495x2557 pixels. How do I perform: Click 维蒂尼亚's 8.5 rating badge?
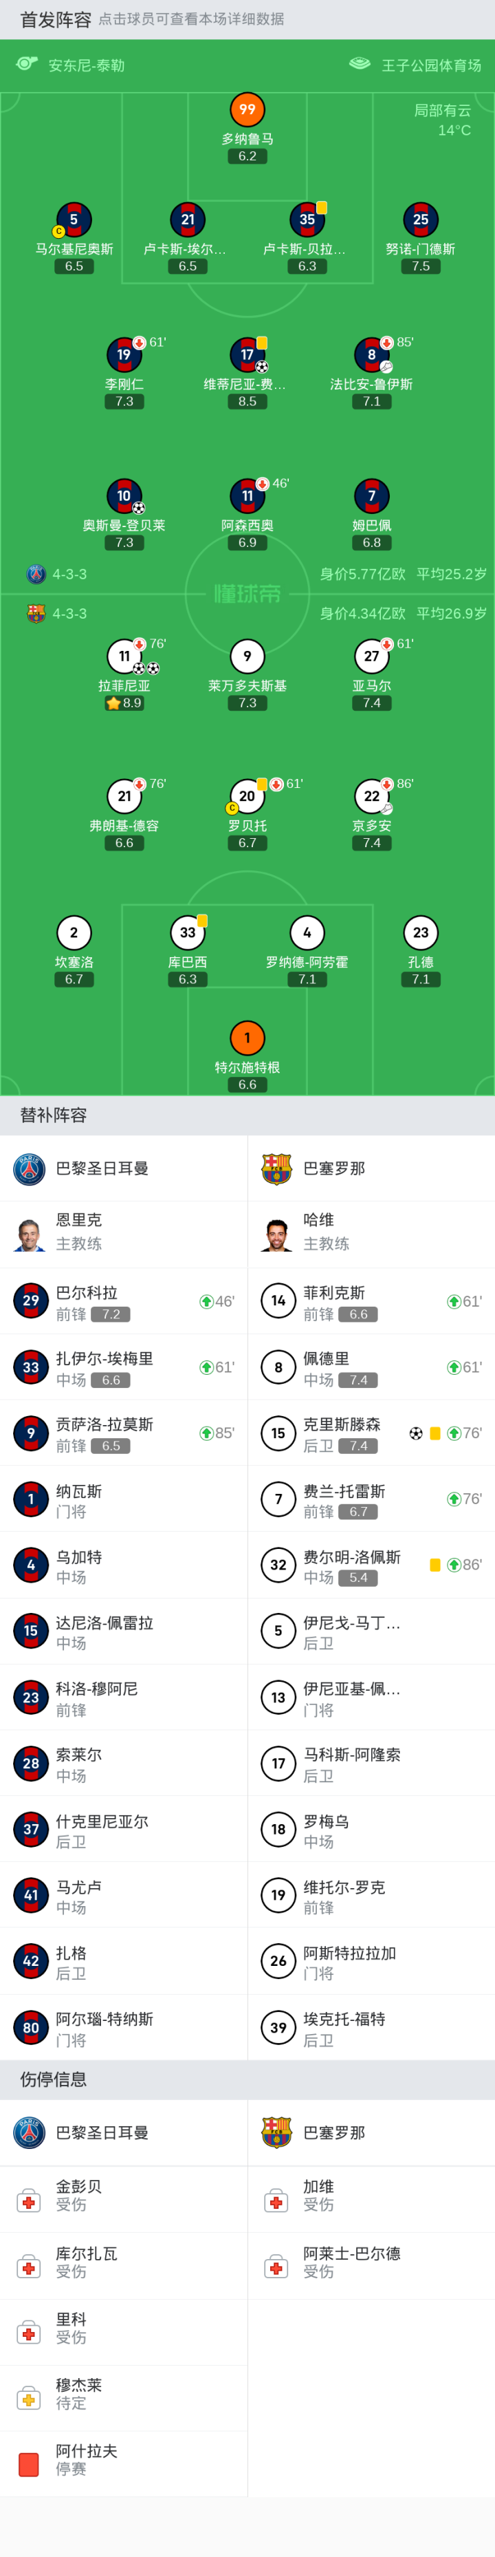click(247, 402)
